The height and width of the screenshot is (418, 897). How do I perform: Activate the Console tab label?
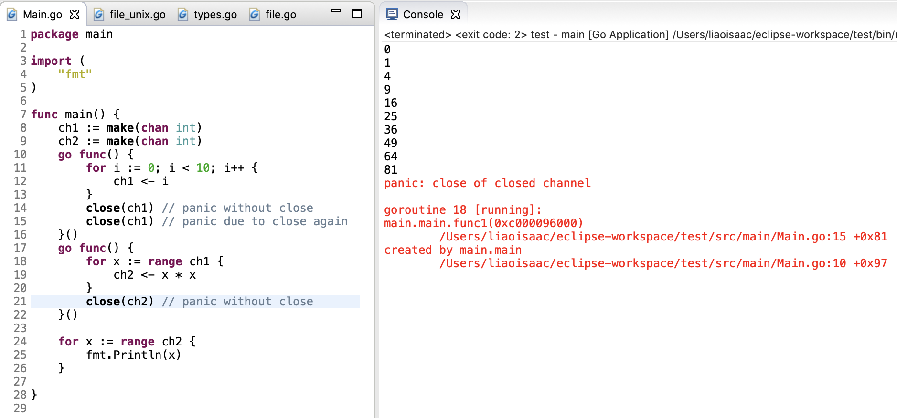(x=423, y=14)
